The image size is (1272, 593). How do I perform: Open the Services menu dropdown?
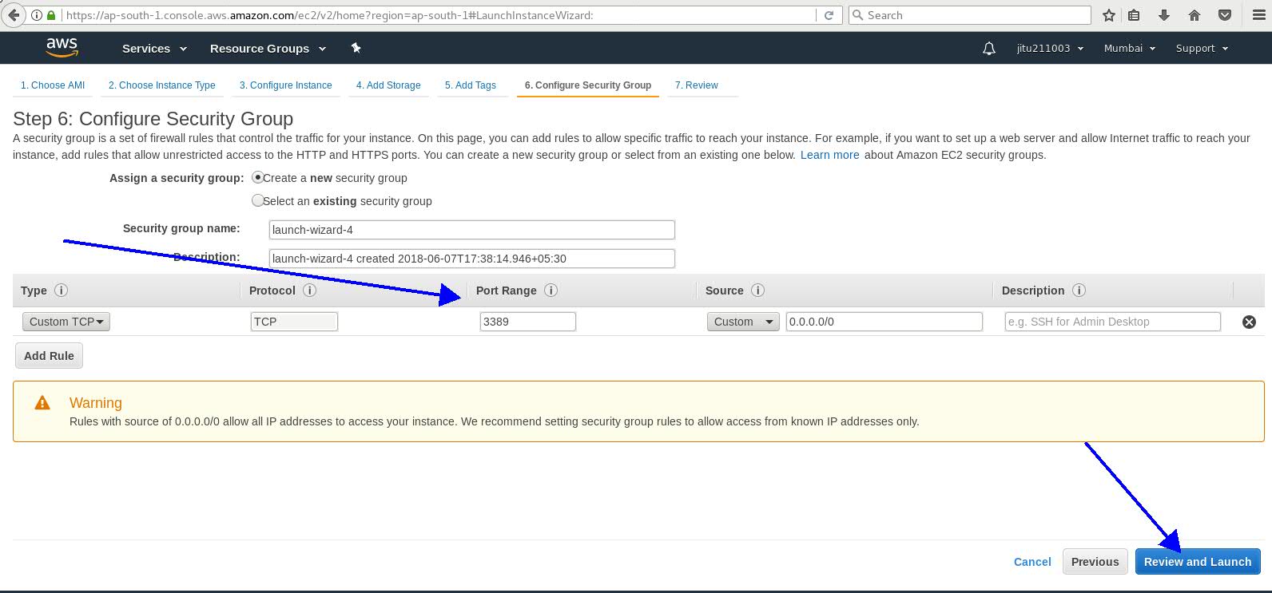point(154,49)
